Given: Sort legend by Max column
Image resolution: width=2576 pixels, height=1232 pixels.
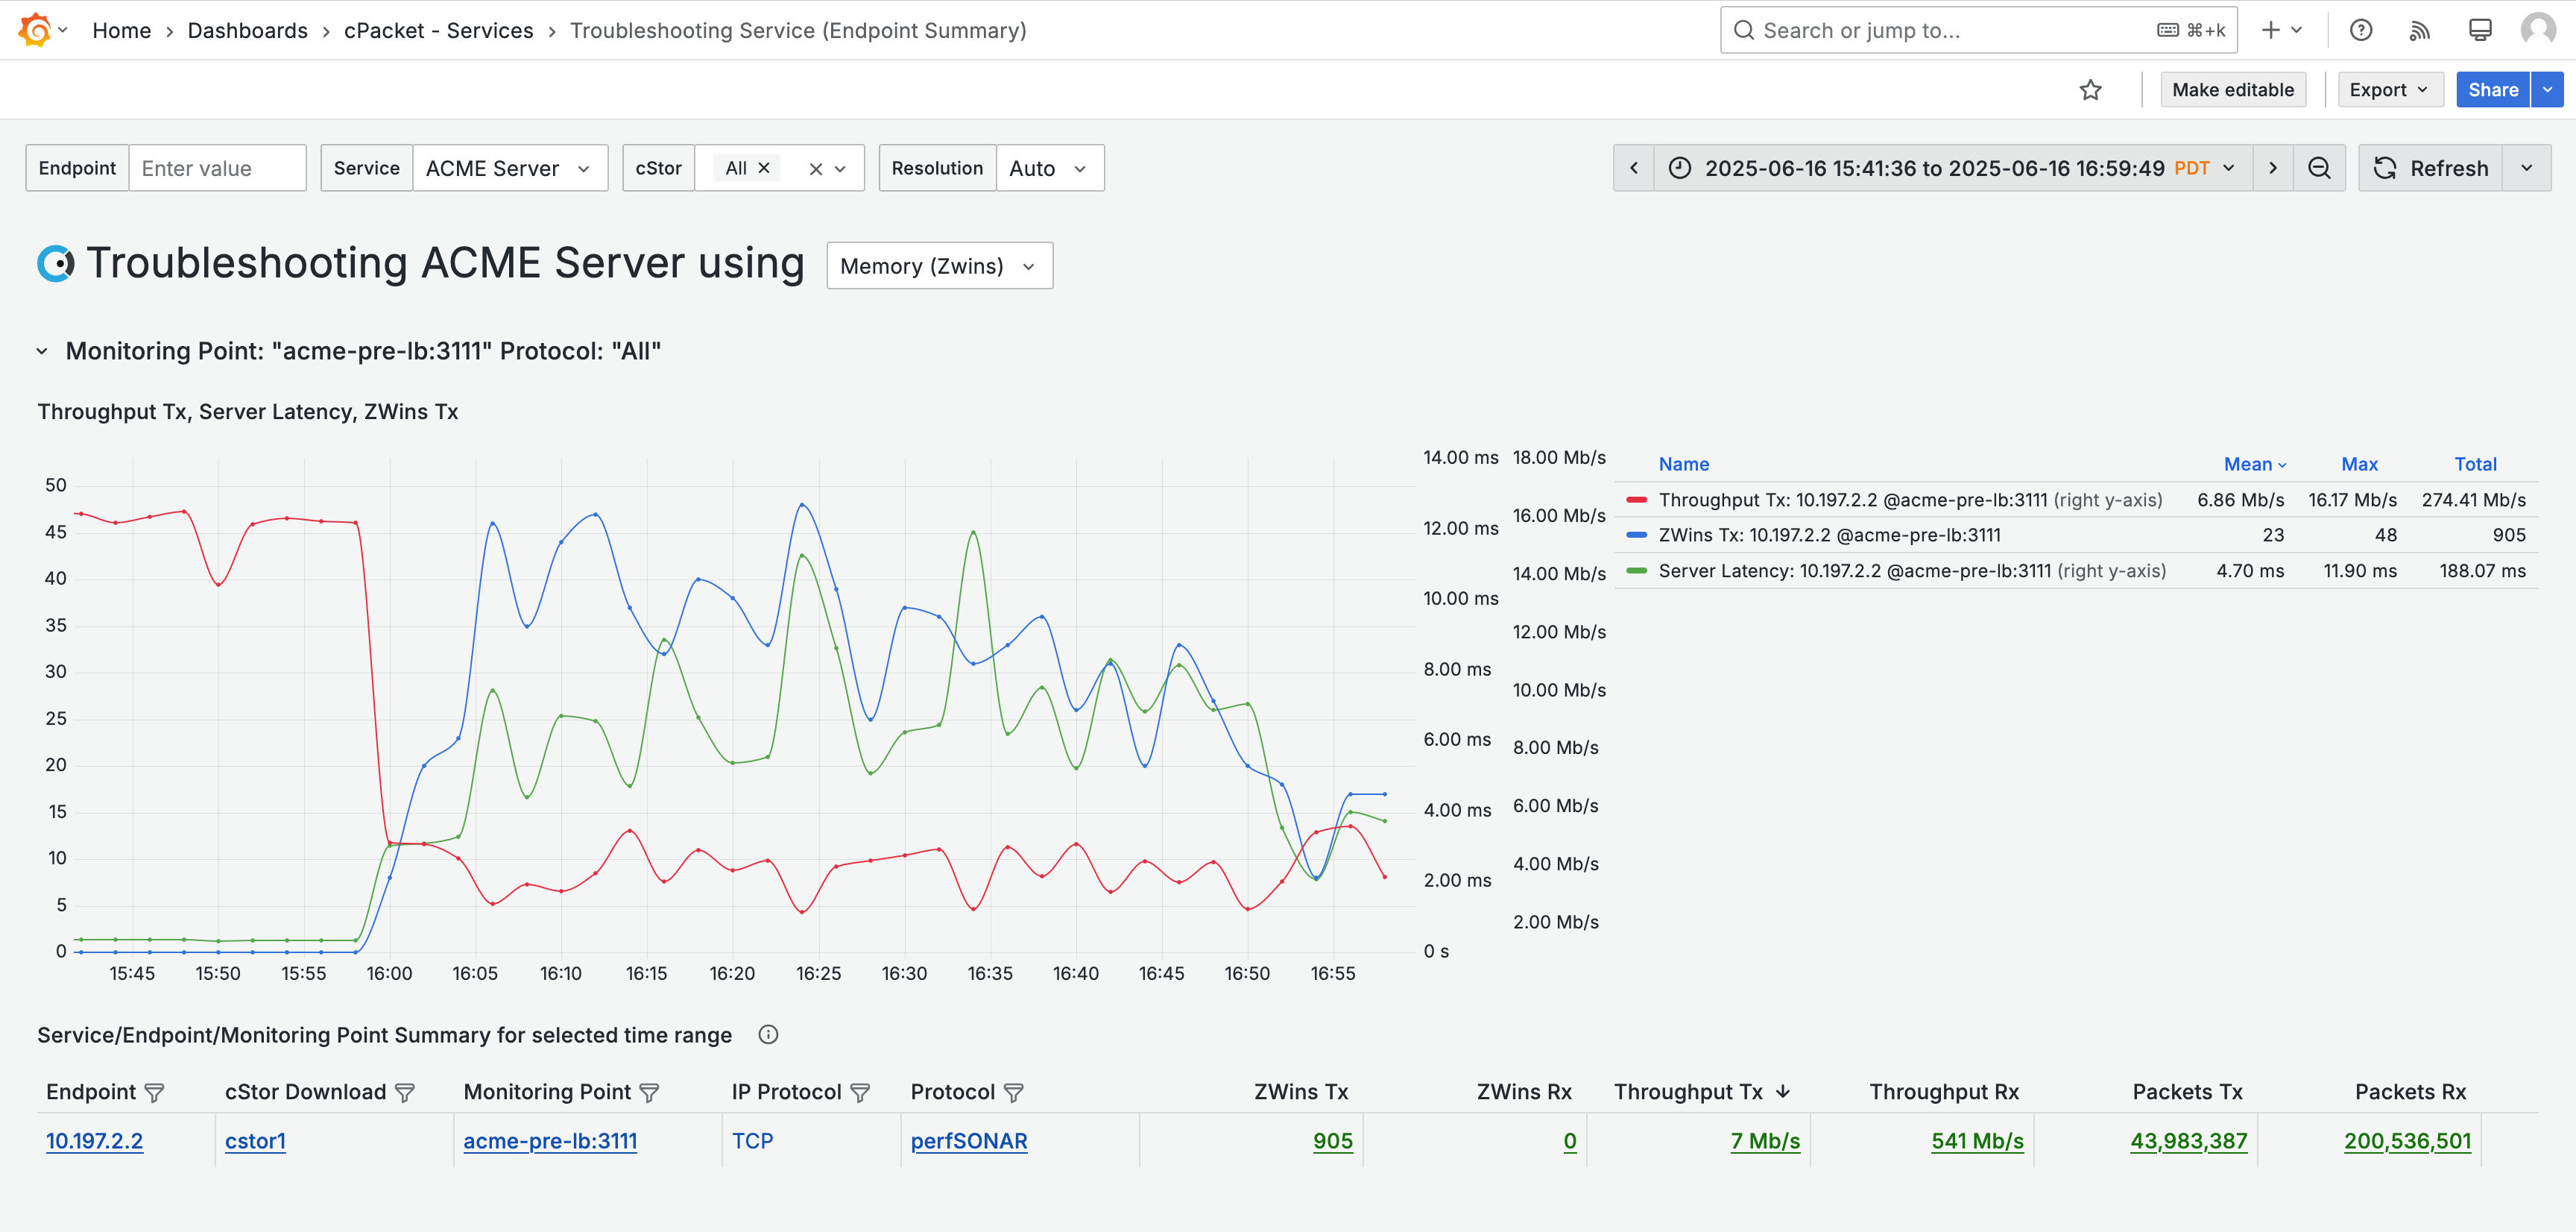Looking at the screenshot, I should click(x=2359, y=465).
